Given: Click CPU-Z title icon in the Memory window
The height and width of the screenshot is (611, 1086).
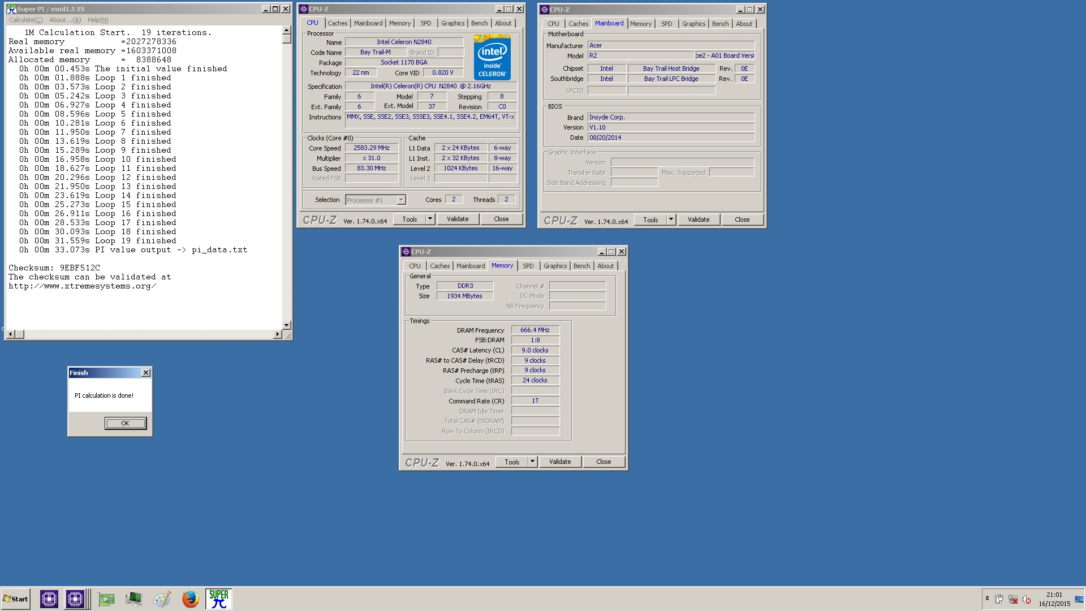Looking at the screenshot, I should (406, 252).
